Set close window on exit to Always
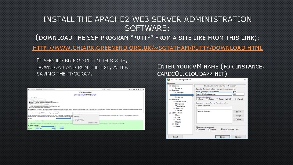Image resolution: width=293 pixels, height=165 pixels. coord(197,129)
